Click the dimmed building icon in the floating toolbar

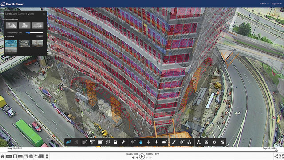coord(76,142)
